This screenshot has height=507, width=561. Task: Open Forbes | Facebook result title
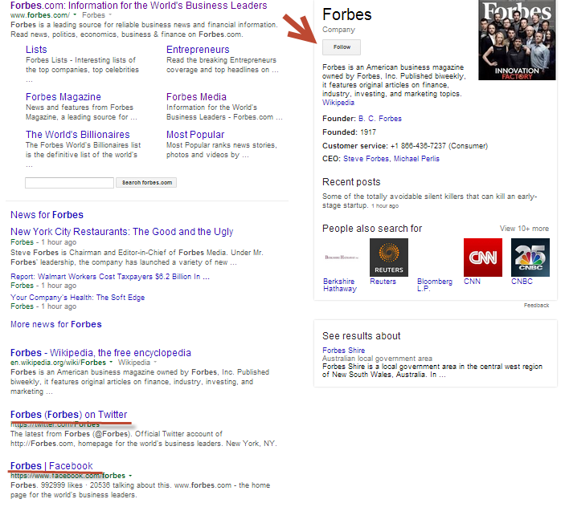tap(51, 466)
